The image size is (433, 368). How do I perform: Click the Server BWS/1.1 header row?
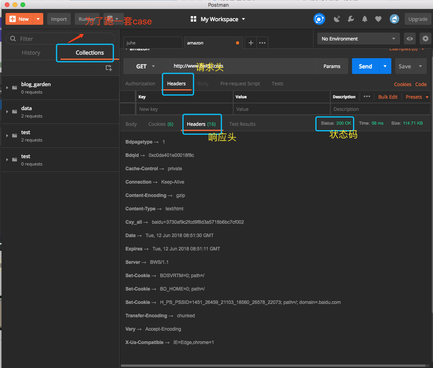[x=147, y=262]
